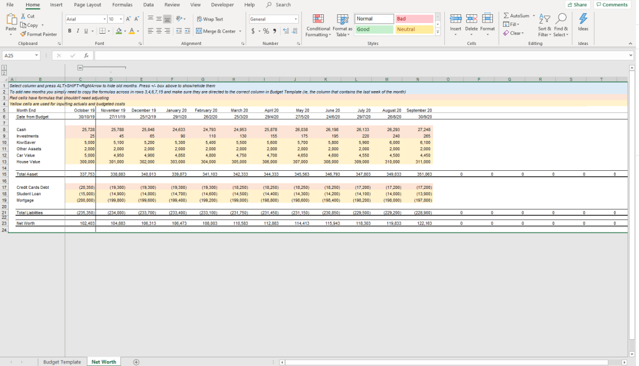Toggle Wrap Text for the selection
This screenshot has height=366, width=639.
pyautogui.click(x=209, y=19)
